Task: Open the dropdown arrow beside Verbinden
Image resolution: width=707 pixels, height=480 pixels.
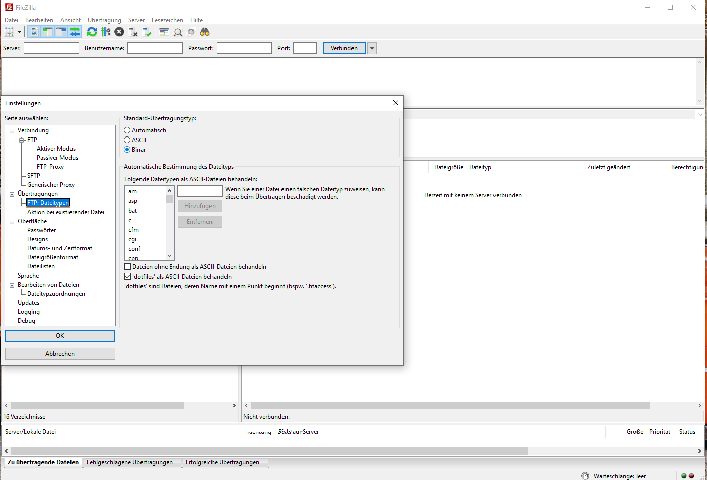Action: (x=372, y=48)
